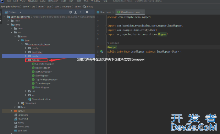The width and height of the screenshot is (220, 134).
Task: Expand the resources folder
Action: tap(19, 103)
